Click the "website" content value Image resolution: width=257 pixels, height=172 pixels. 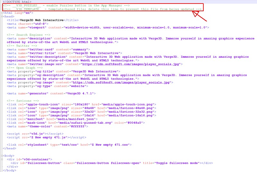point(78,86)
